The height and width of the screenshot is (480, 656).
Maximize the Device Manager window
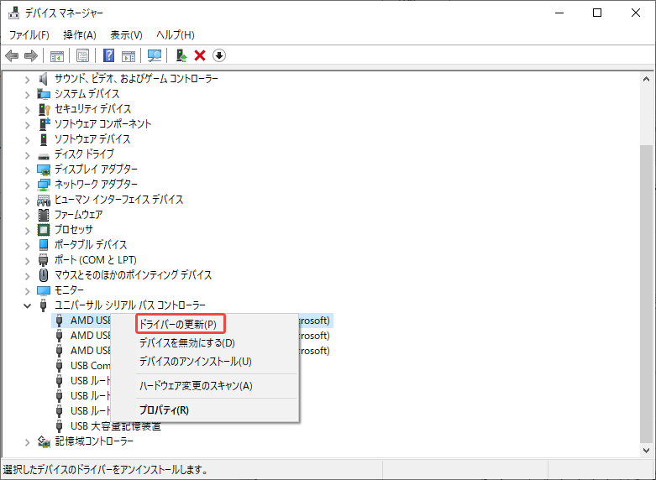pyautogui.click(x=597, y=13)
